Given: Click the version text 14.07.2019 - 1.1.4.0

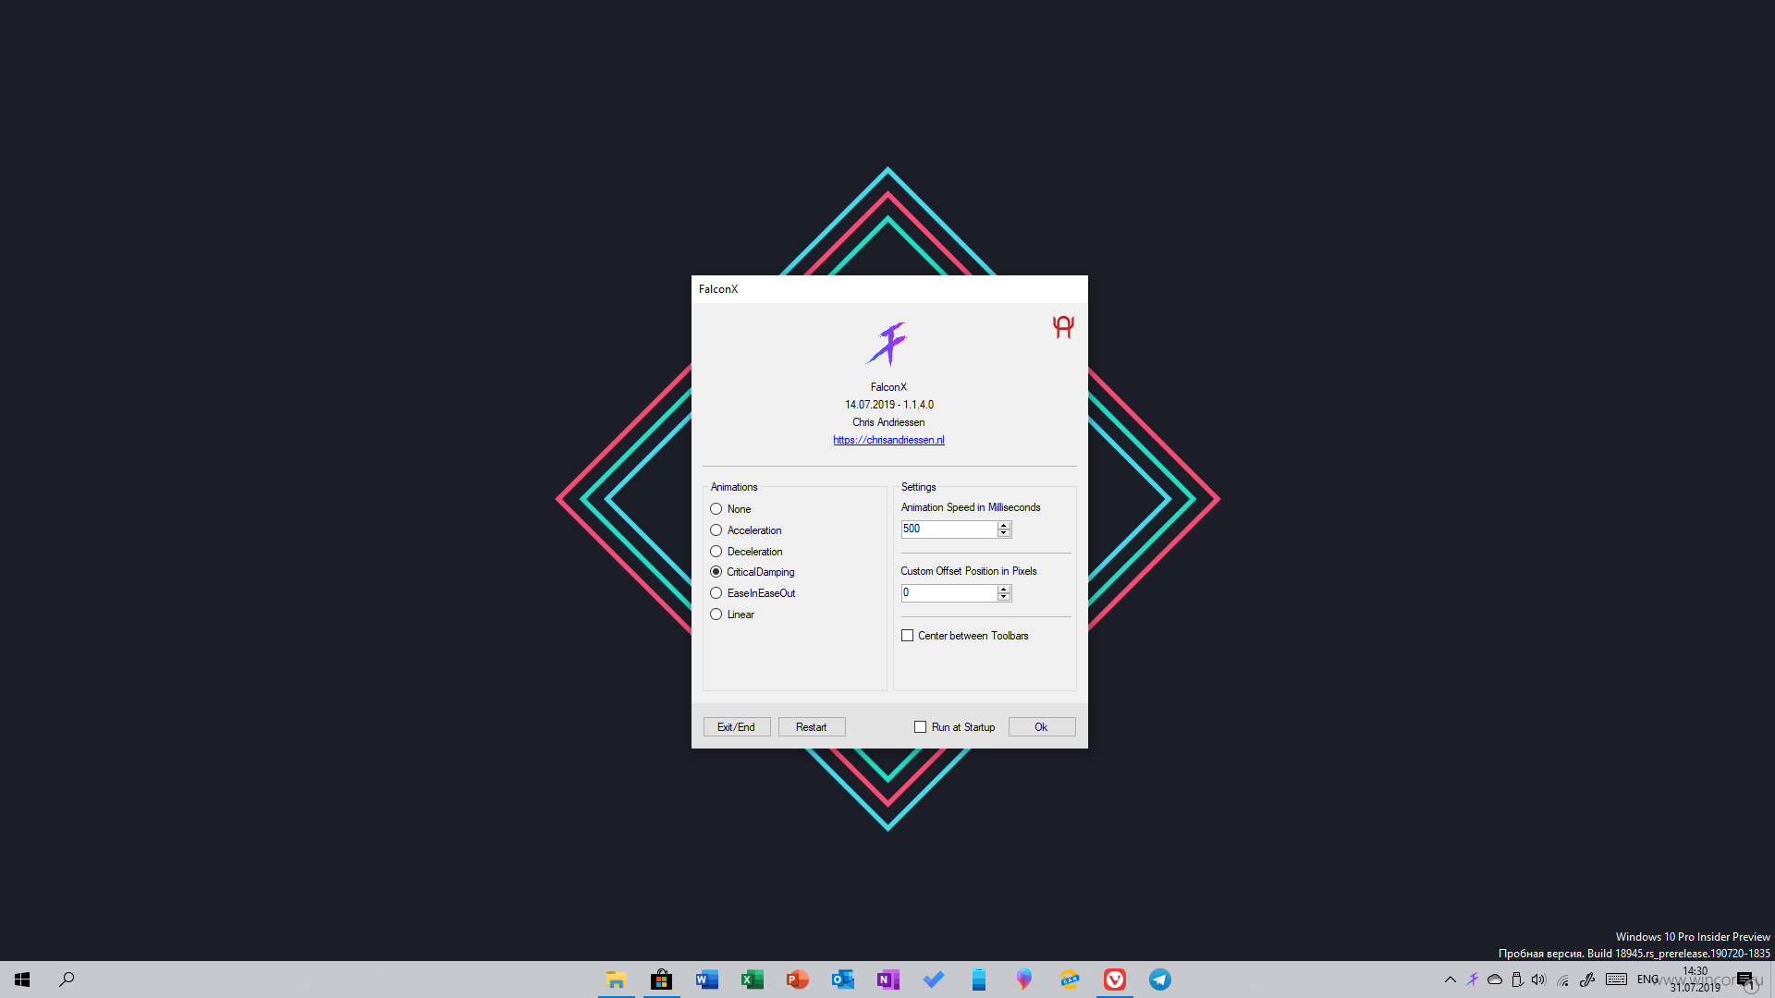Looking at the screenshot, I should [888, 405].
